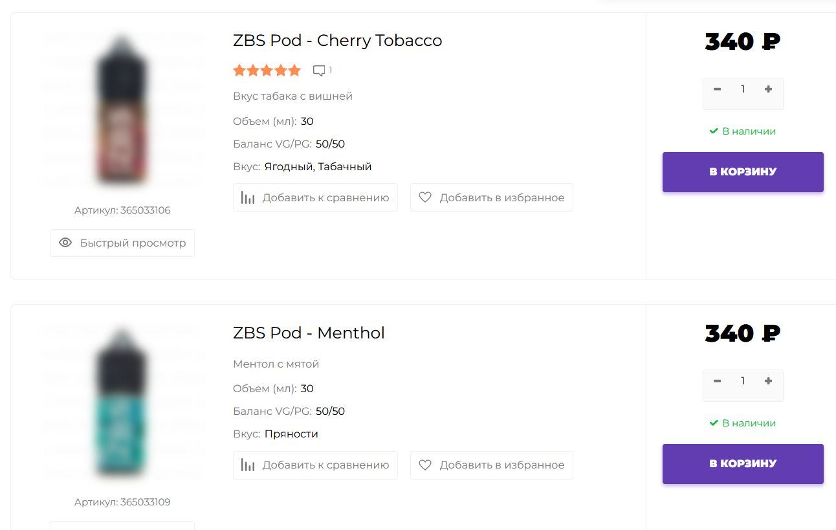Open the review comment icon on Cherry Tobacco

(319, 71)
